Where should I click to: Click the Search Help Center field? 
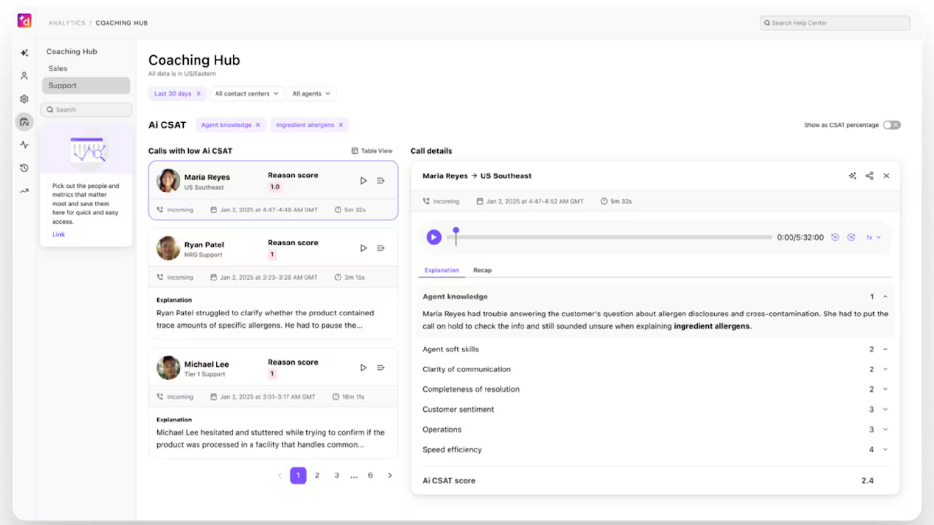(835, 23)
